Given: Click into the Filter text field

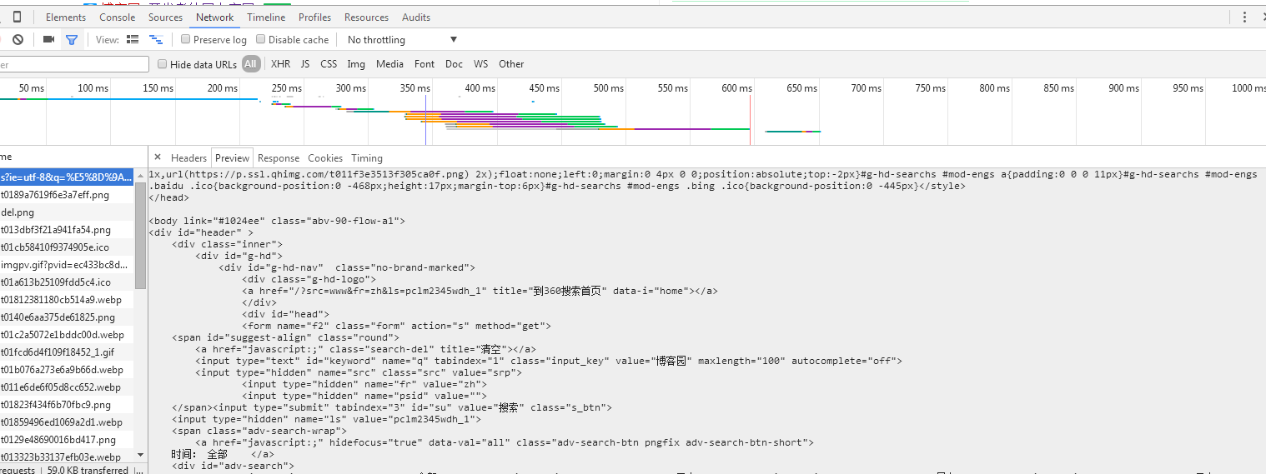Looking at the screenshot, I should [x=74, y=64].
